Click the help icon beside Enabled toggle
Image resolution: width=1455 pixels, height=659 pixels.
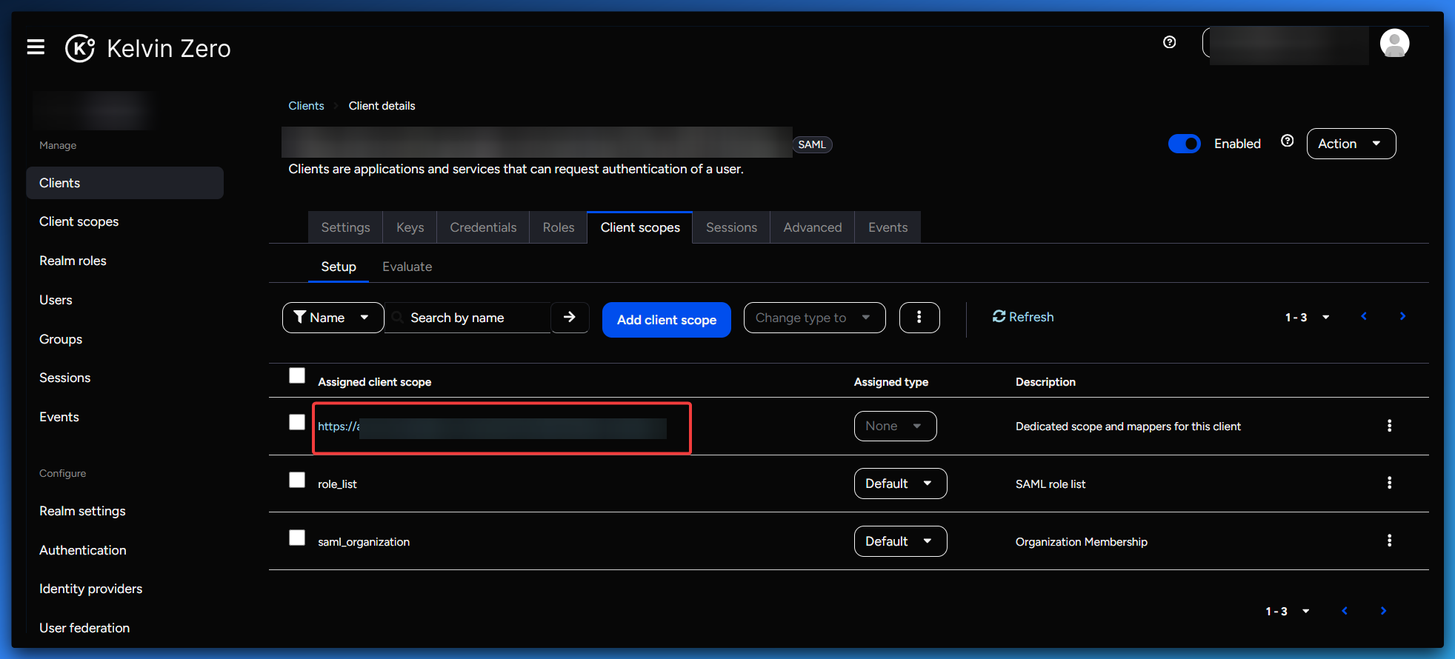coord(1287,141)
